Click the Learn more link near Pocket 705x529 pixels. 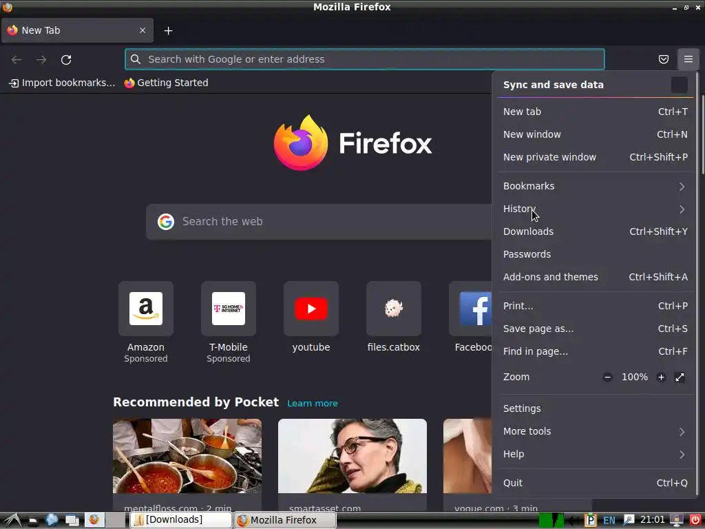pyautogui.click(x=313, y=404)
